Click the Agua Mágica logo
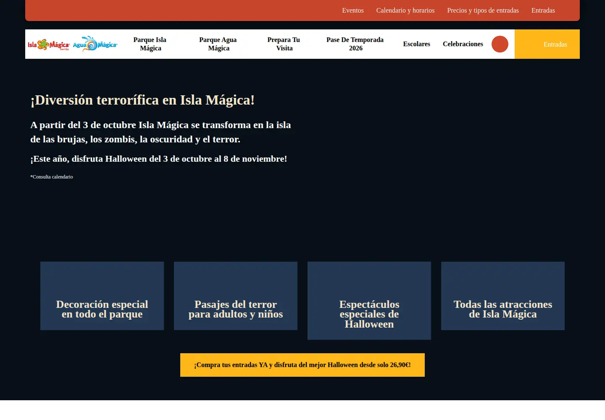Viewport: 605px width, 420px height. 95,44
